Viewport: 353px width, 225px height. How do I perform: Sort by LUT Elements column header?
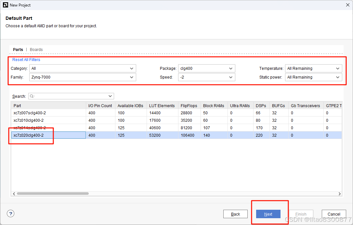[162, 106]
